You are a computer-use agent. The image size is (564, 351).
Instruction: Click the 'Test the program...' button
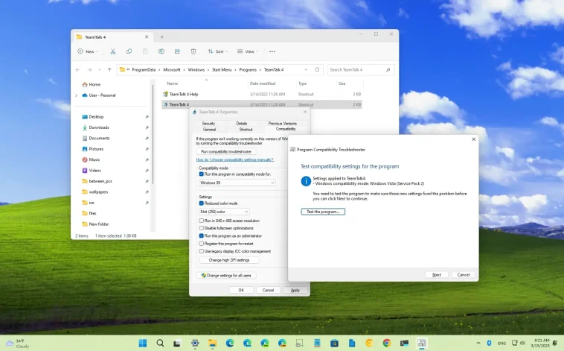point(323,212)
